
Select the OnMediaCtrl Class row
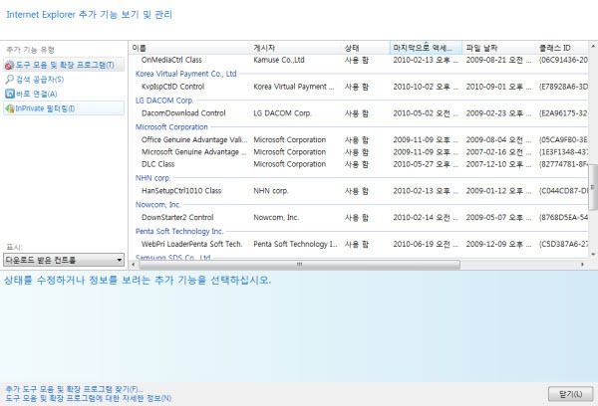[359, 60]
